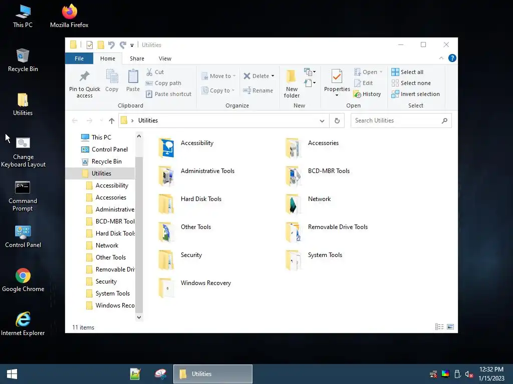Click the Utilities taskbar button
The height and width of the screenshot is (384, 513).
click(212, 374)
